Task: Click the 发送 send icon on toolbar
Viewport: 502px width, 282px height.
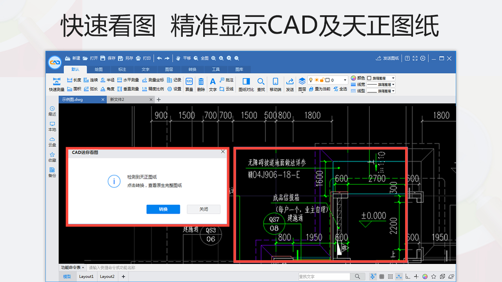Action: pyautogui.click(x=290, y=81)
